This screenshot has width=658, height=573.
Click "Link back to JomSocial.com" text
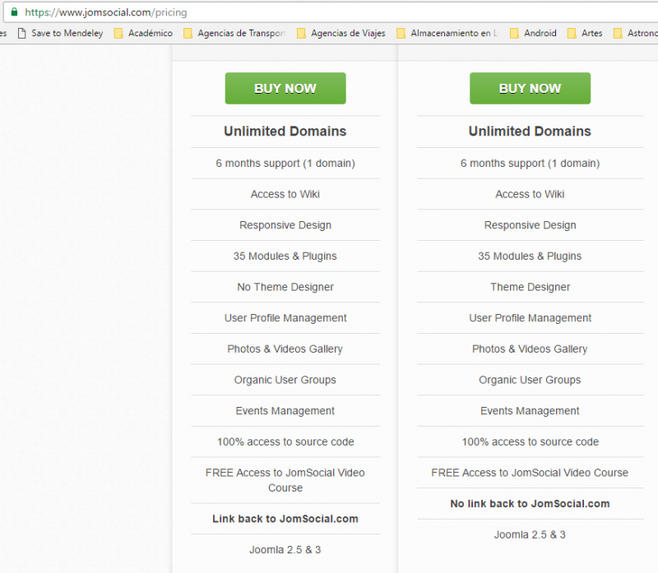tap(285, 519)
